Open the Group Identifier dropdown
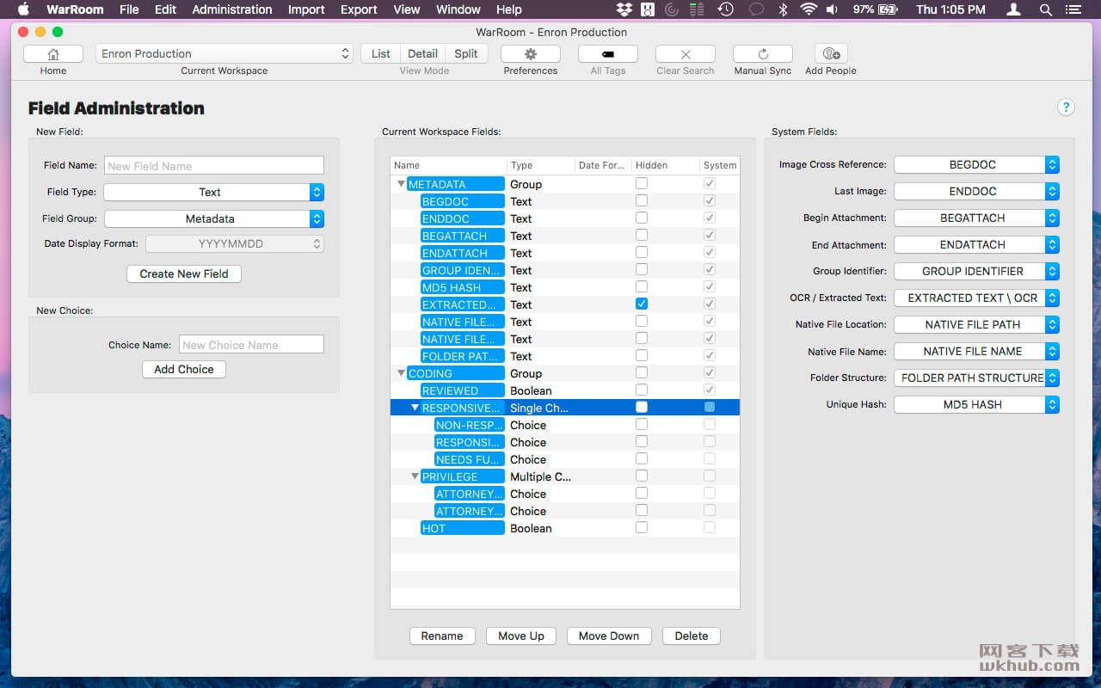 (x=976, y=271)
